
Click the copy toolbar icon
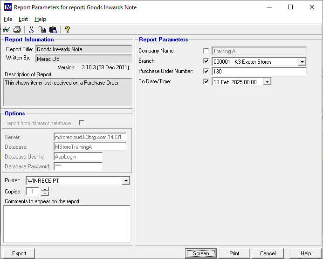42,30
